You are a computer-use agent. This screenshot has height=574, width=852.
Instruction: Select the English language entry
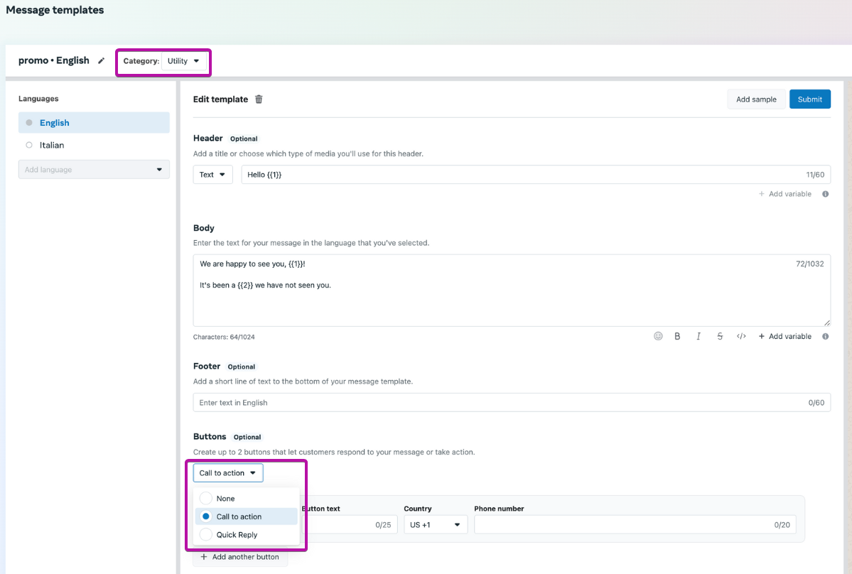(55, 123)
